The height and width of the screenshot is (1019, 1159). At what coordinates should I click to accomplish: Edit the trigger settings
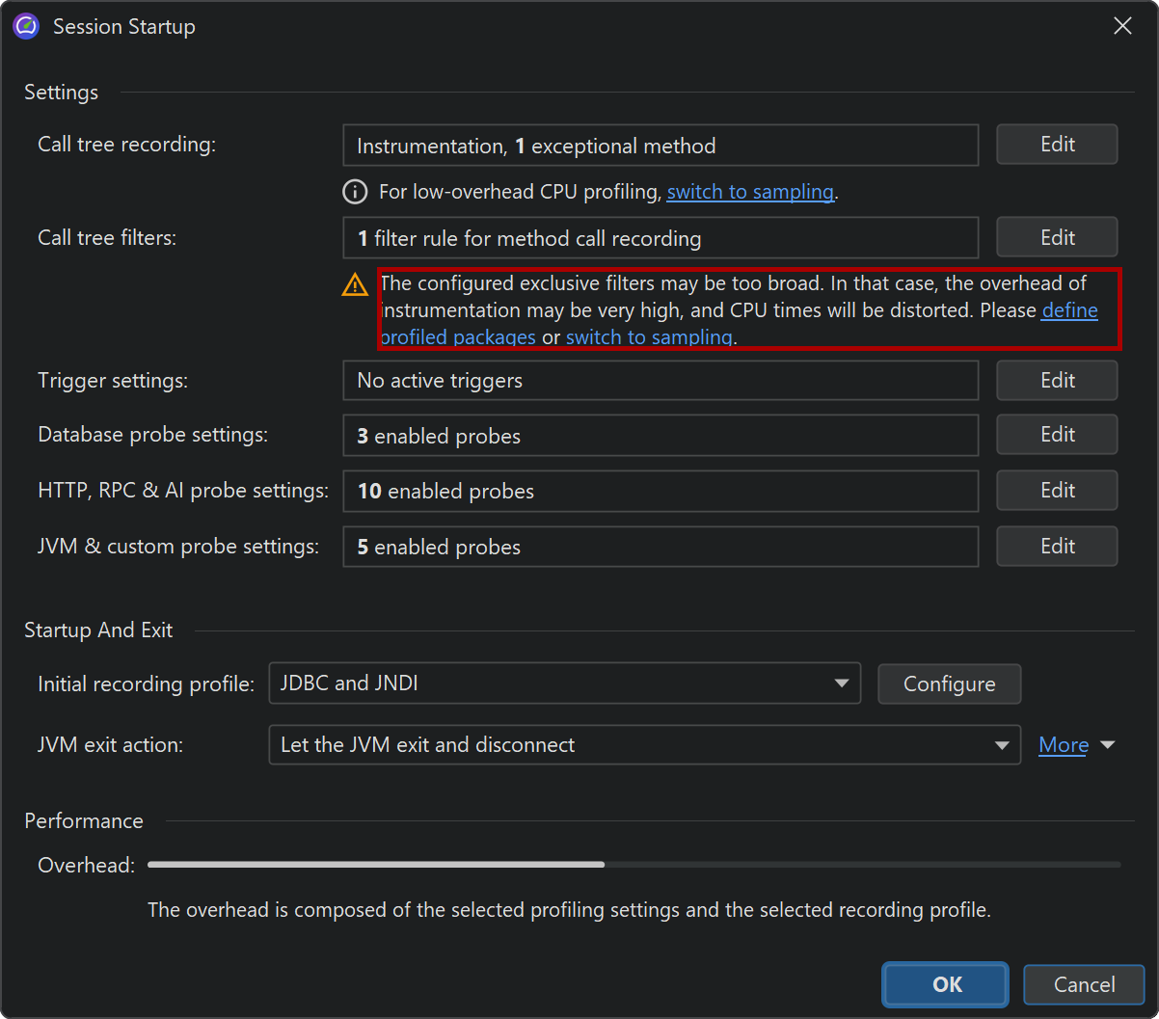(1057, 380)
